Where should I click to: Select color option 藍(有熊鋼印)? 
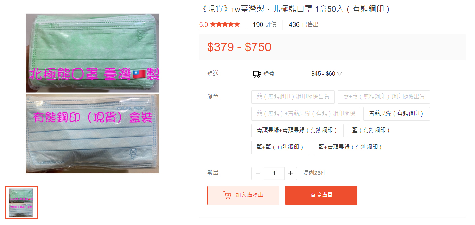(x=371, y=131)
